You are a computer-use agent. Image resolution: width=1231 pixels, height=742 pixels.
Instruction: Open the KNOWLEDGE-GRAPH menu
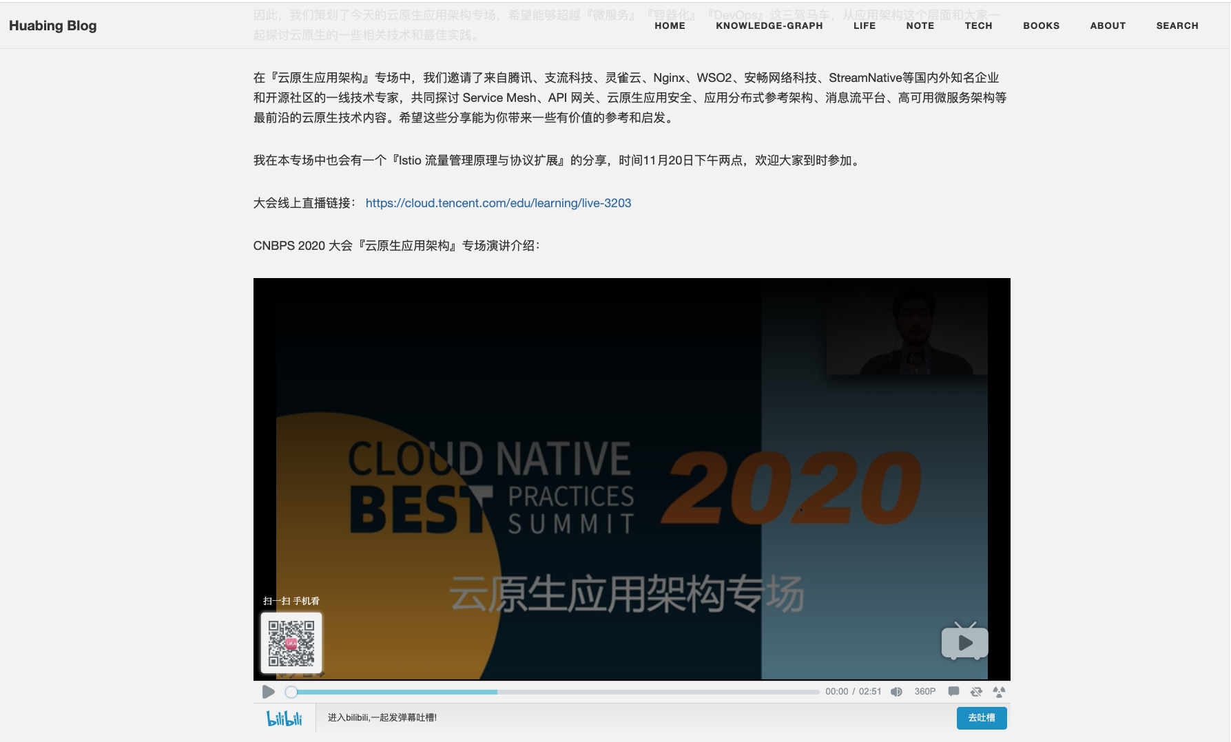point(769,25)
